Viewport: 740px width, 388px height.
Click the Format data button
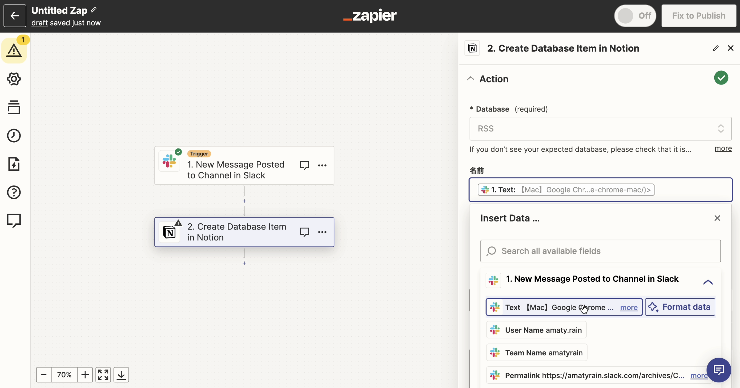point(680,307)
